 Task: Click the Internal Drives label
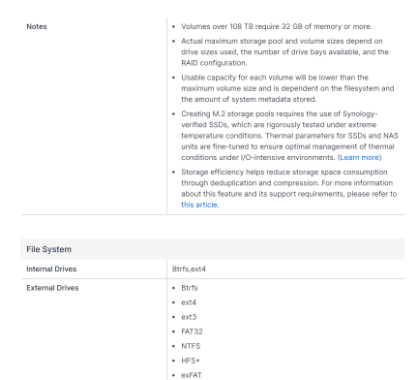(51, 269)
